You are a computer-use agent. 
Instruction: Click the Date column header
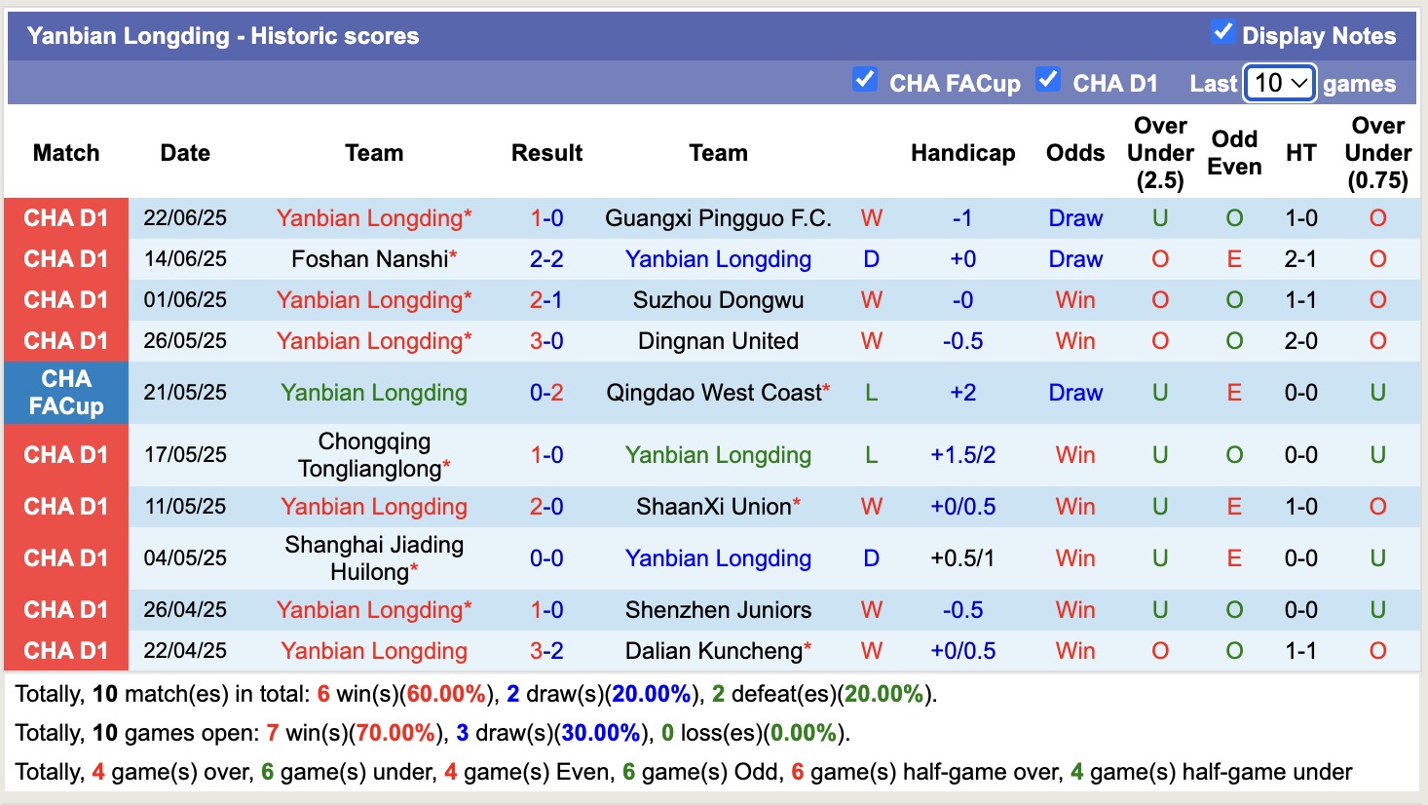point(185,153)
